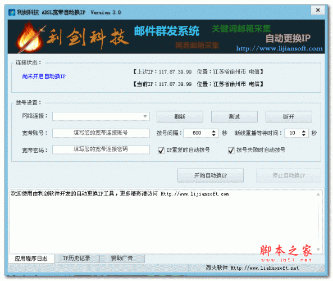Switch to the 应用程序日志 tab
The width and height of the screenshot is (333, 281).
tap(31, 259)
